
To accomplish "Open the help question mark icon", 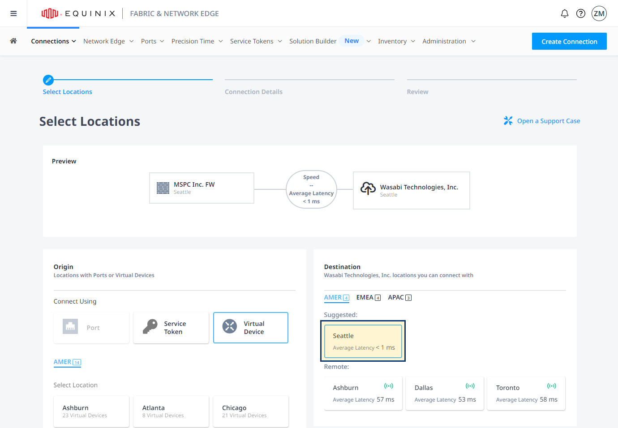I will [581, 13].
